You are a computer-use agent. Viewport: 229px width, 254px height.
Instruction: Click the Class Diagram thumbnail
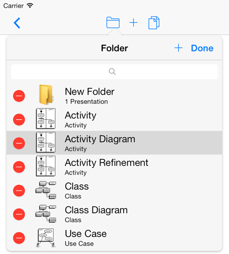pyautogui.click(x=46, y=214)
